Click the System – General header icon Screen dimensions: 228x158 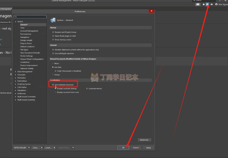tap(53, 20)
